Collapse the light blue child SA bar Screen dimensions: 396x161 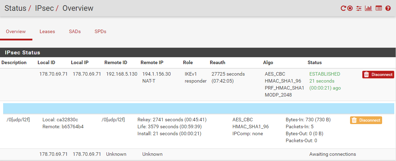(198, 108)
